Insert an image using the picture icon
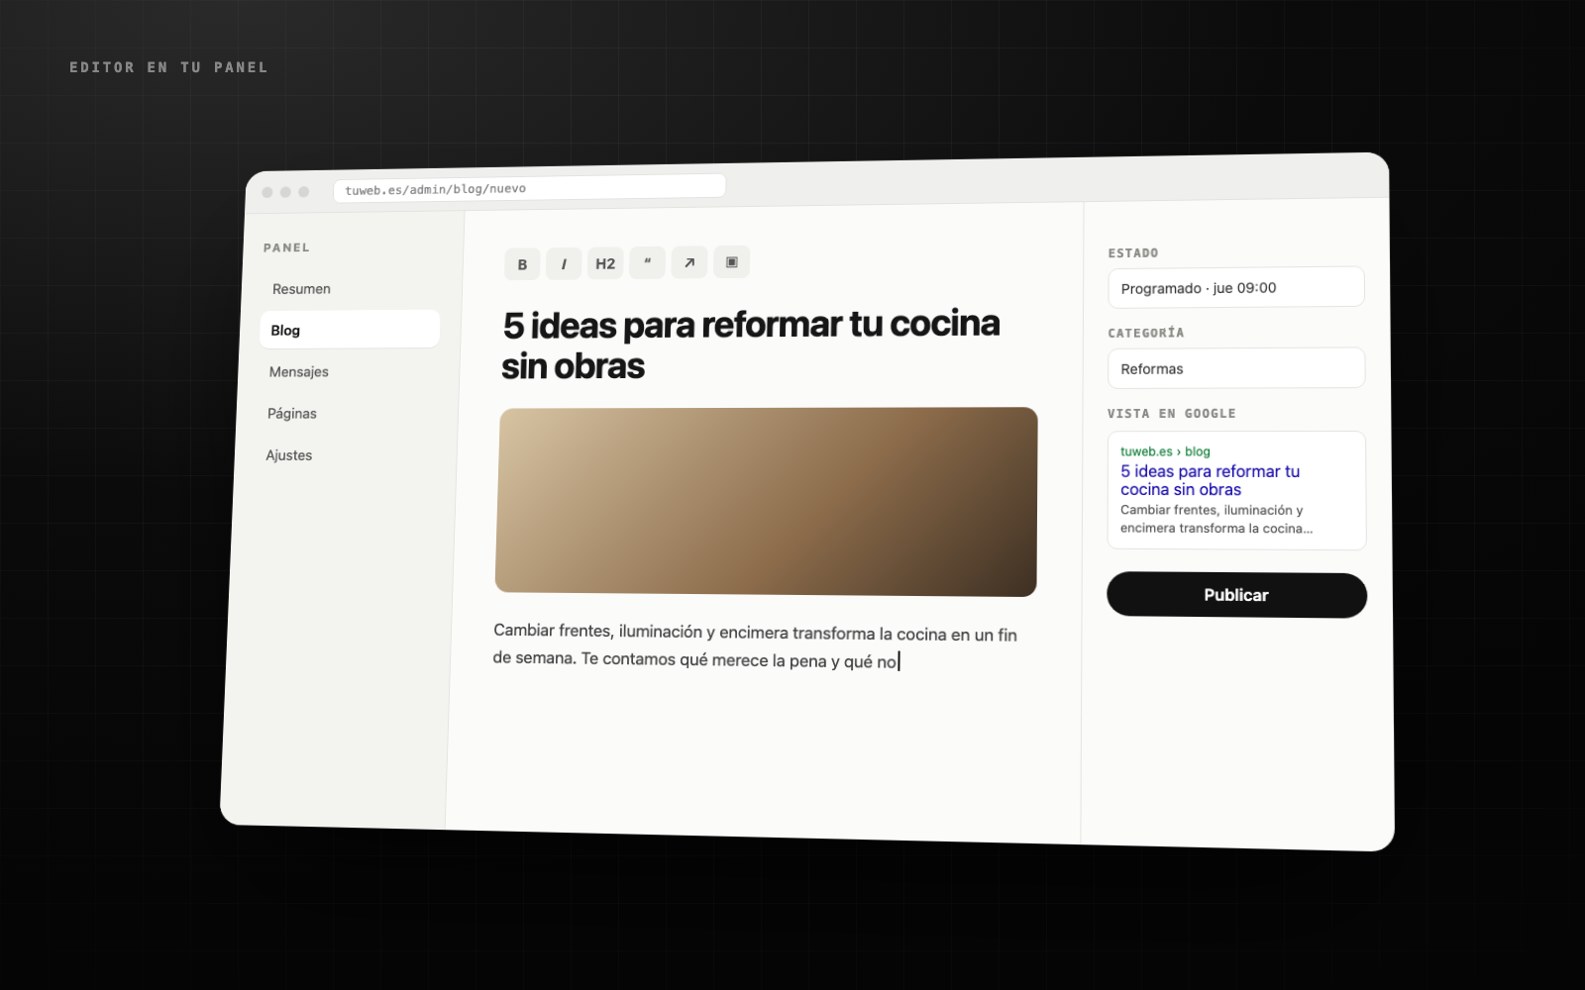This screenshot has width=1585, height=990. point(732,261)
